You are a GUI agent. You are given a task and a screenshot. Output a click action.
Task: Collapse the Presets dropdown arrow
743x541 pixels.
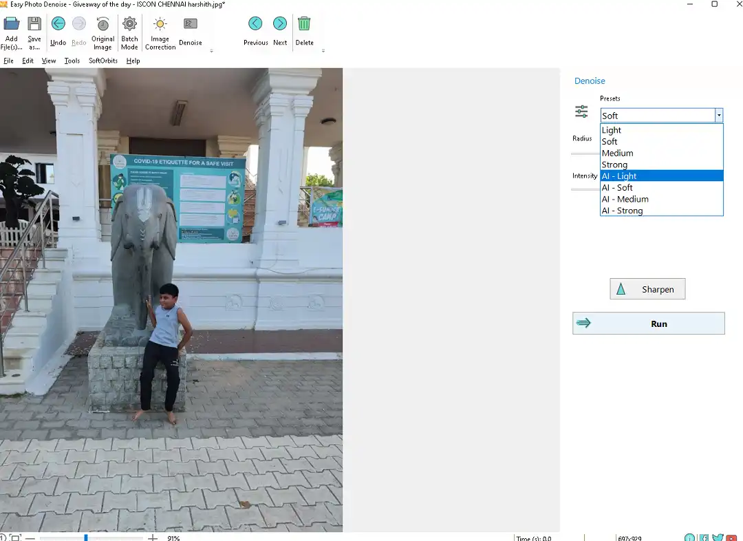(x=718, y=116)
